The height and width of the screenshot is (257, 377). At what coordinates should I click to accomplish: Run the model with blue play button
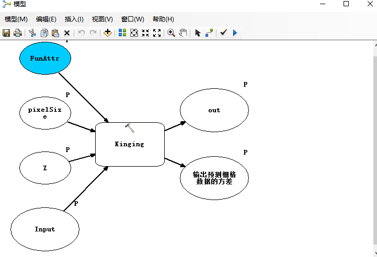[x=235, y=33]
